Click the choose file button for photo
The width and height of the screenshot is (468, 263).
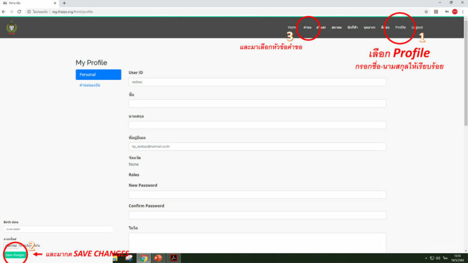tap(11, 245)
